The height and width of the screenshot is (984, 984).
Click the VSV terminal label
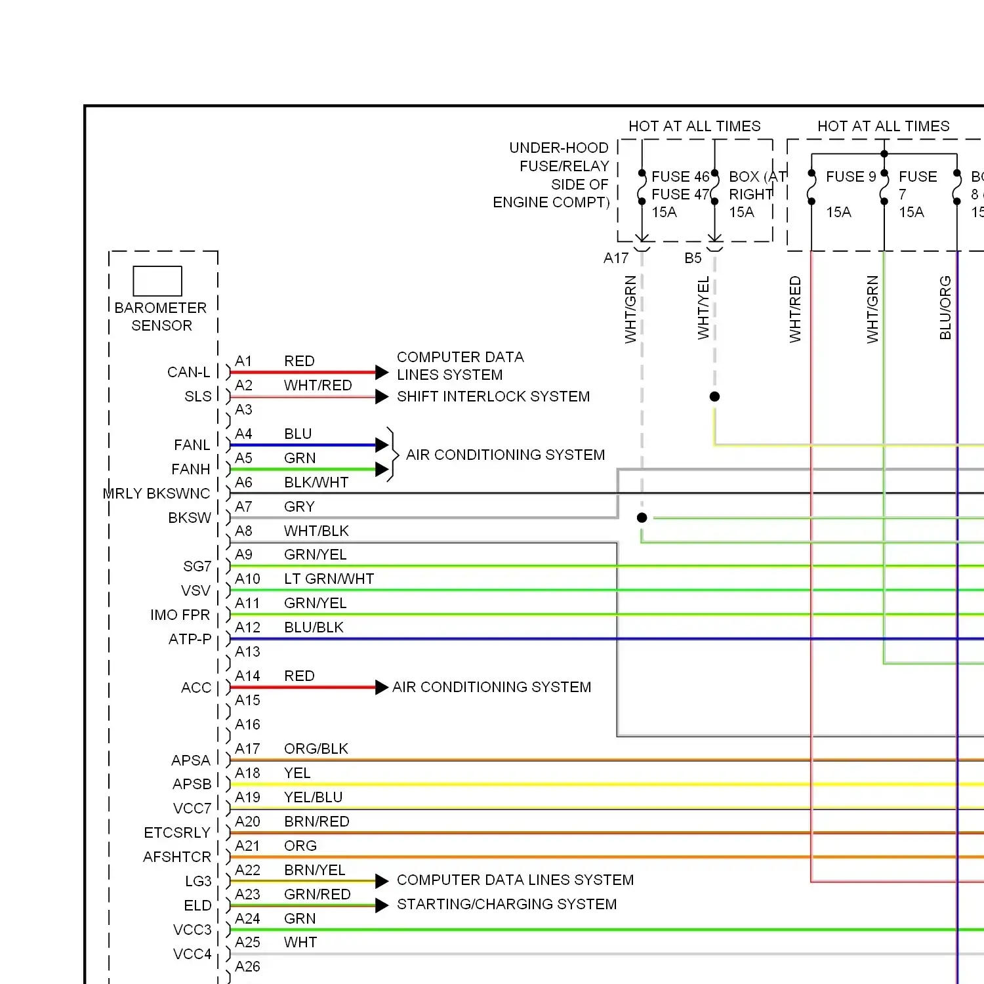[x=195, y=591]
